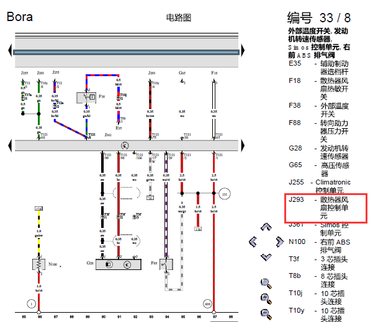The image size is (378, 322).
Task: Click the symbol inside the J361 band
Action: 125,146
